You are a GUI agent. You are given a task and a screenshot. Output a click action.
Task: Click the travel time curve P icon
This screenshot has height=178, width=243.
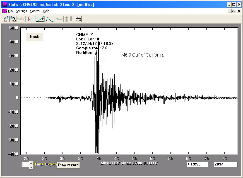pyautogui.click(x=40, y=19)
